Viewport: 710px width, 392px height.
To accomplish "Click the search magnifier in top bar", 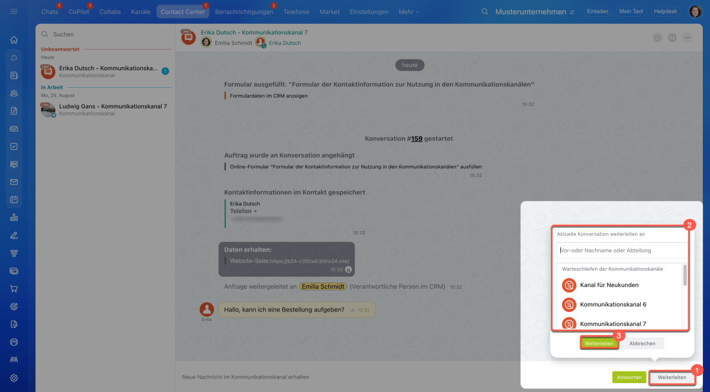I will (x=485, y=12).
